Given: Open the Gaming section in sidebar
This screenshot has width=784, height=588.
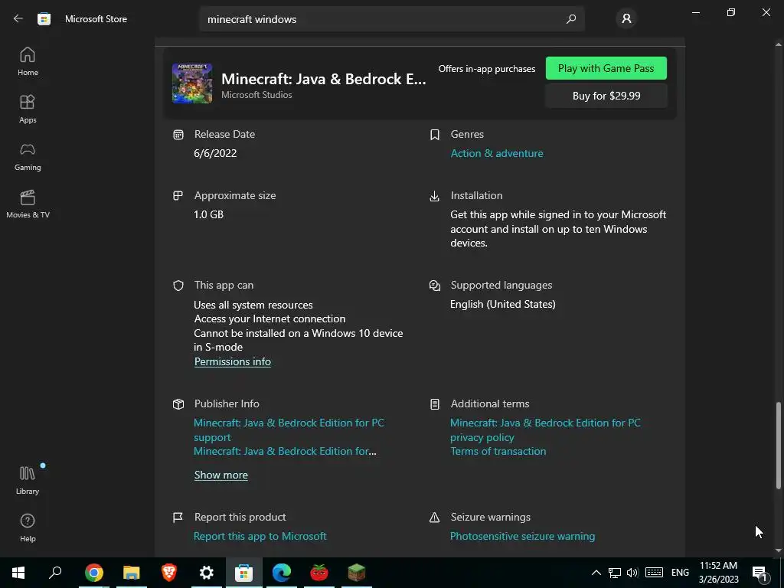Looking at the screenshot, I should (28, 156).
